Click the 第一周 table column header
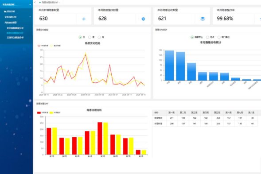The image size is (261, 174). point(171,112)
